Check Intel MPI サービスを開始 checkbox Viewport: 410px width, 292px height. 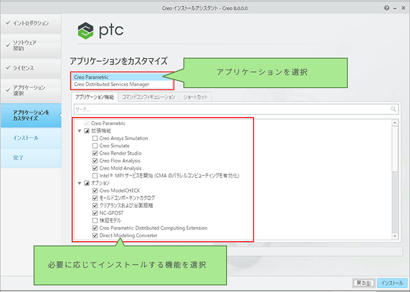(x=95, y=176)
